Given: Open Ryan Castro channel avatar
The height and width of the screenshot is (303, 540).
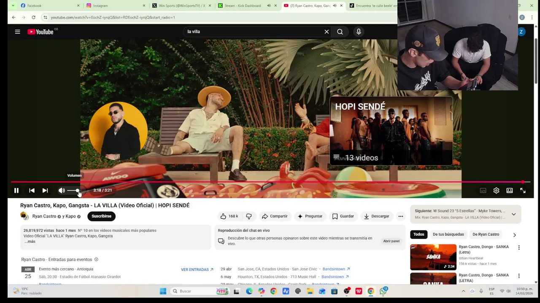Looking at the screenshot, I should [x=24, y=216].
